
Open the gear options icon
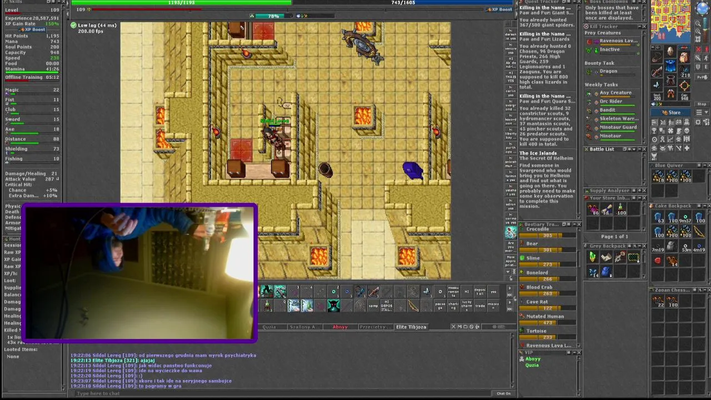[698, 122]
